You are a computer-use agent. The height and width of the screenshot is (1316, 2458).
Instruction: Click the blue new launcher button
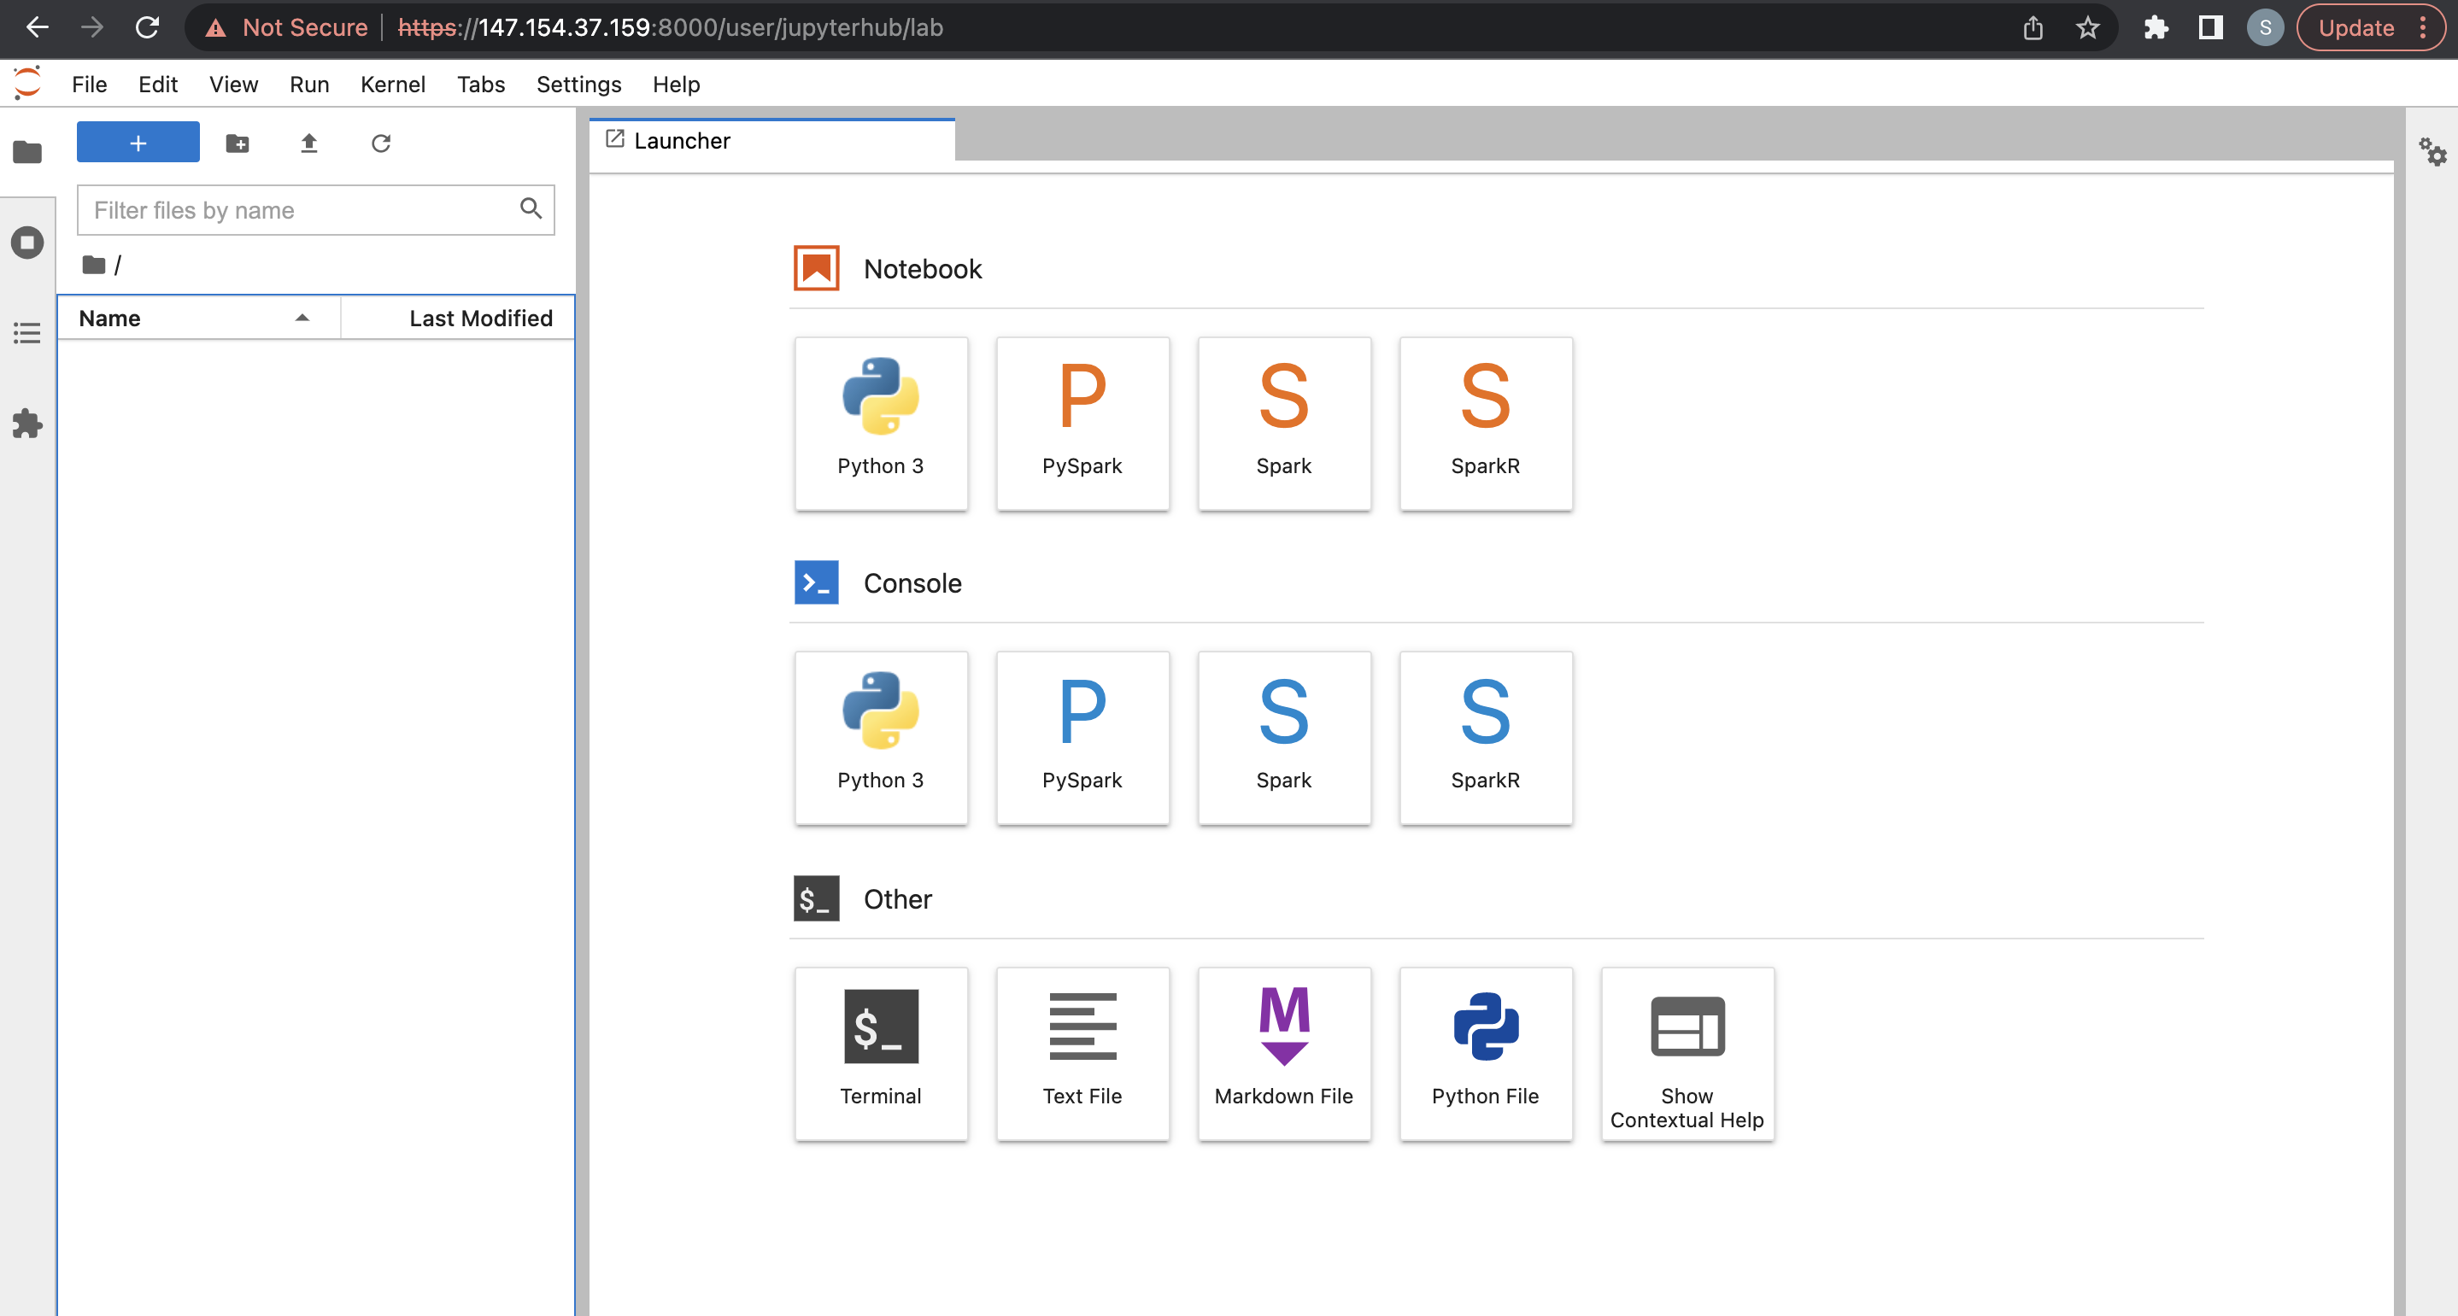tap(138, 141)
